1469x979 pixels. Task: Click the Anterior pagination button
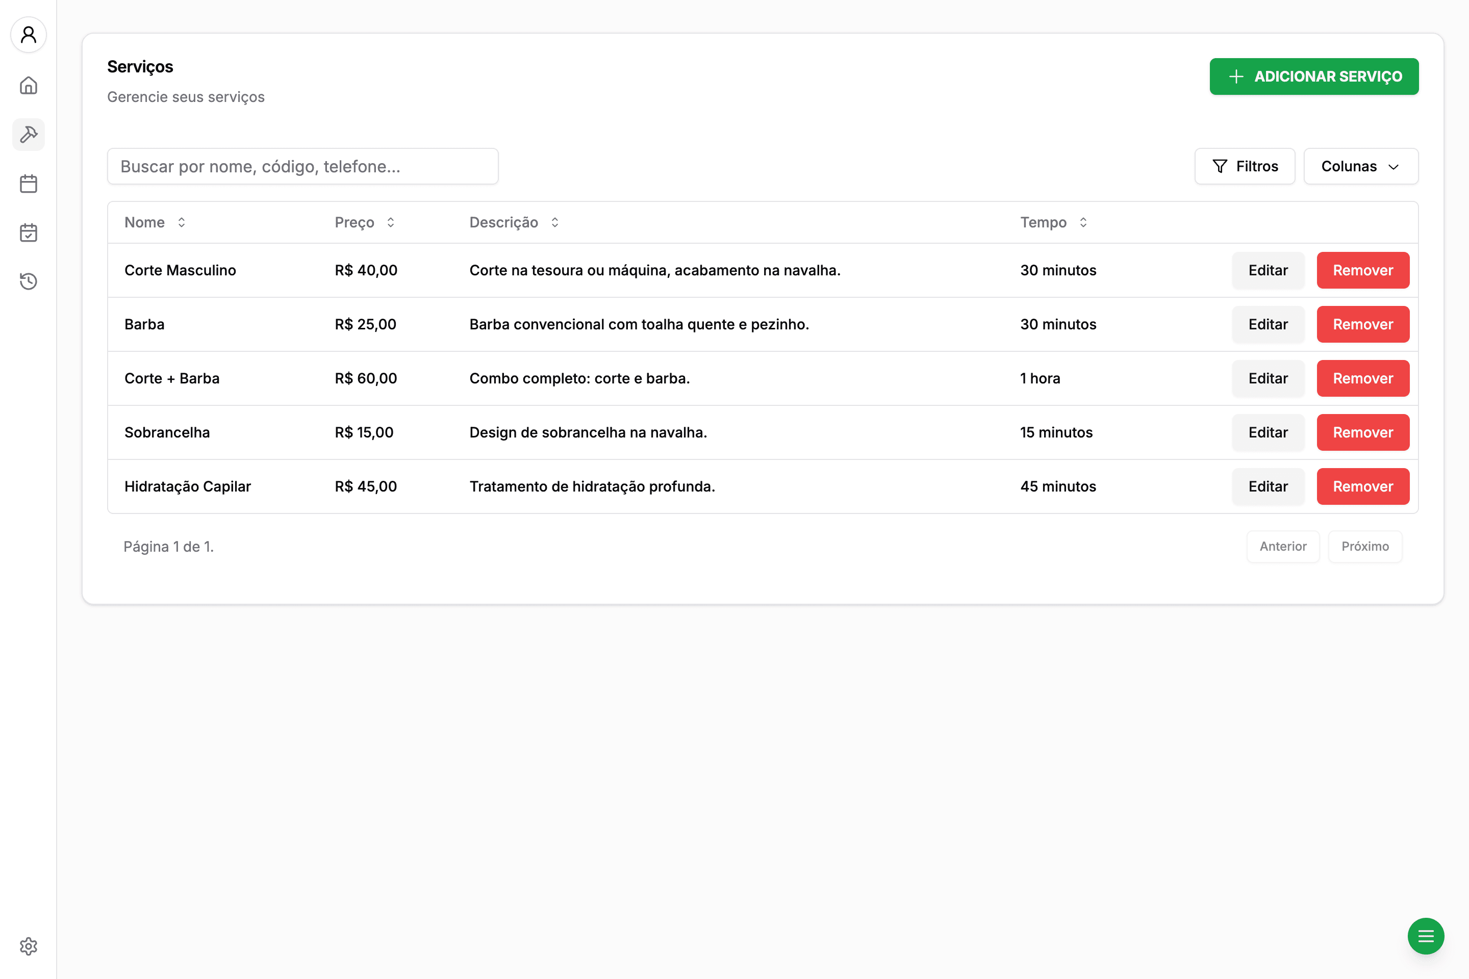coord(1283,546)
